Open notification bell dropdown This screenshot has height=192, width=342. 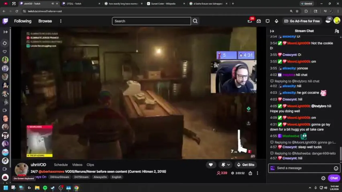225,165
